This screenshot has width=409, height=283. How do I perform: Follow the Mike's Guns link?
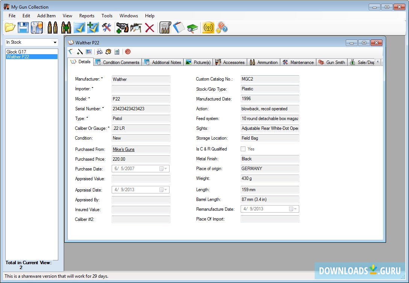click(x=123, y=149)
